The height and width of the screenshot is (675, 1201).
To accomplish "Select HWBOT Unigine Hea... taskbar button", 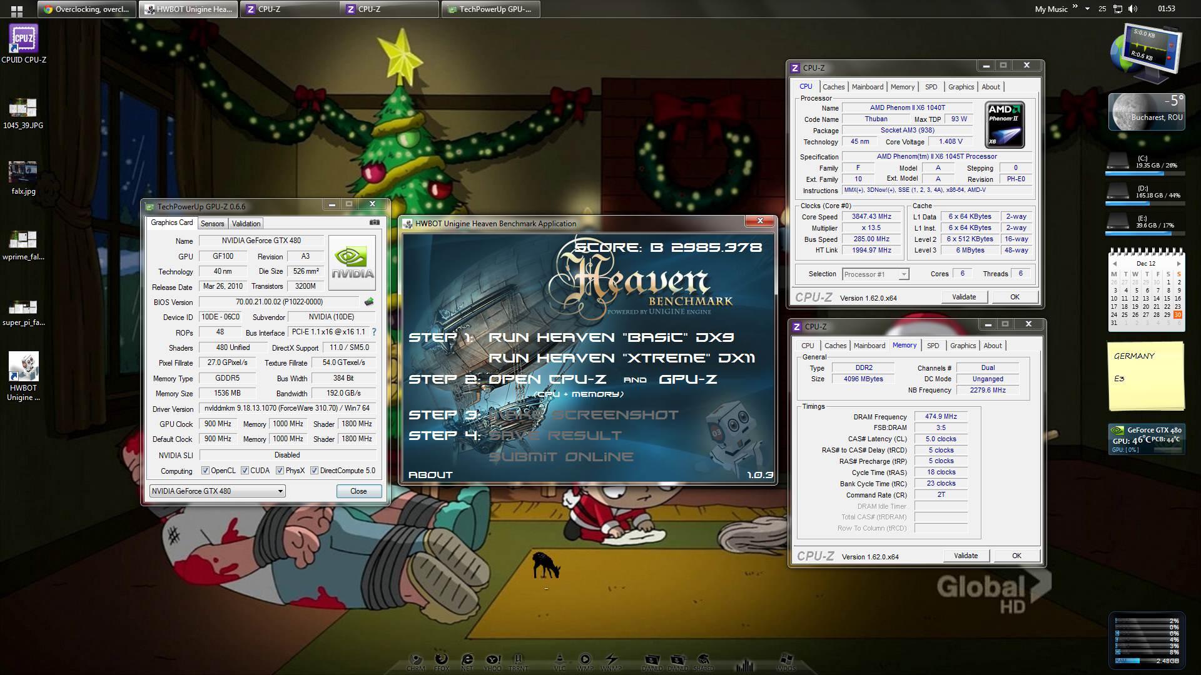I will [x=188, y=9].
